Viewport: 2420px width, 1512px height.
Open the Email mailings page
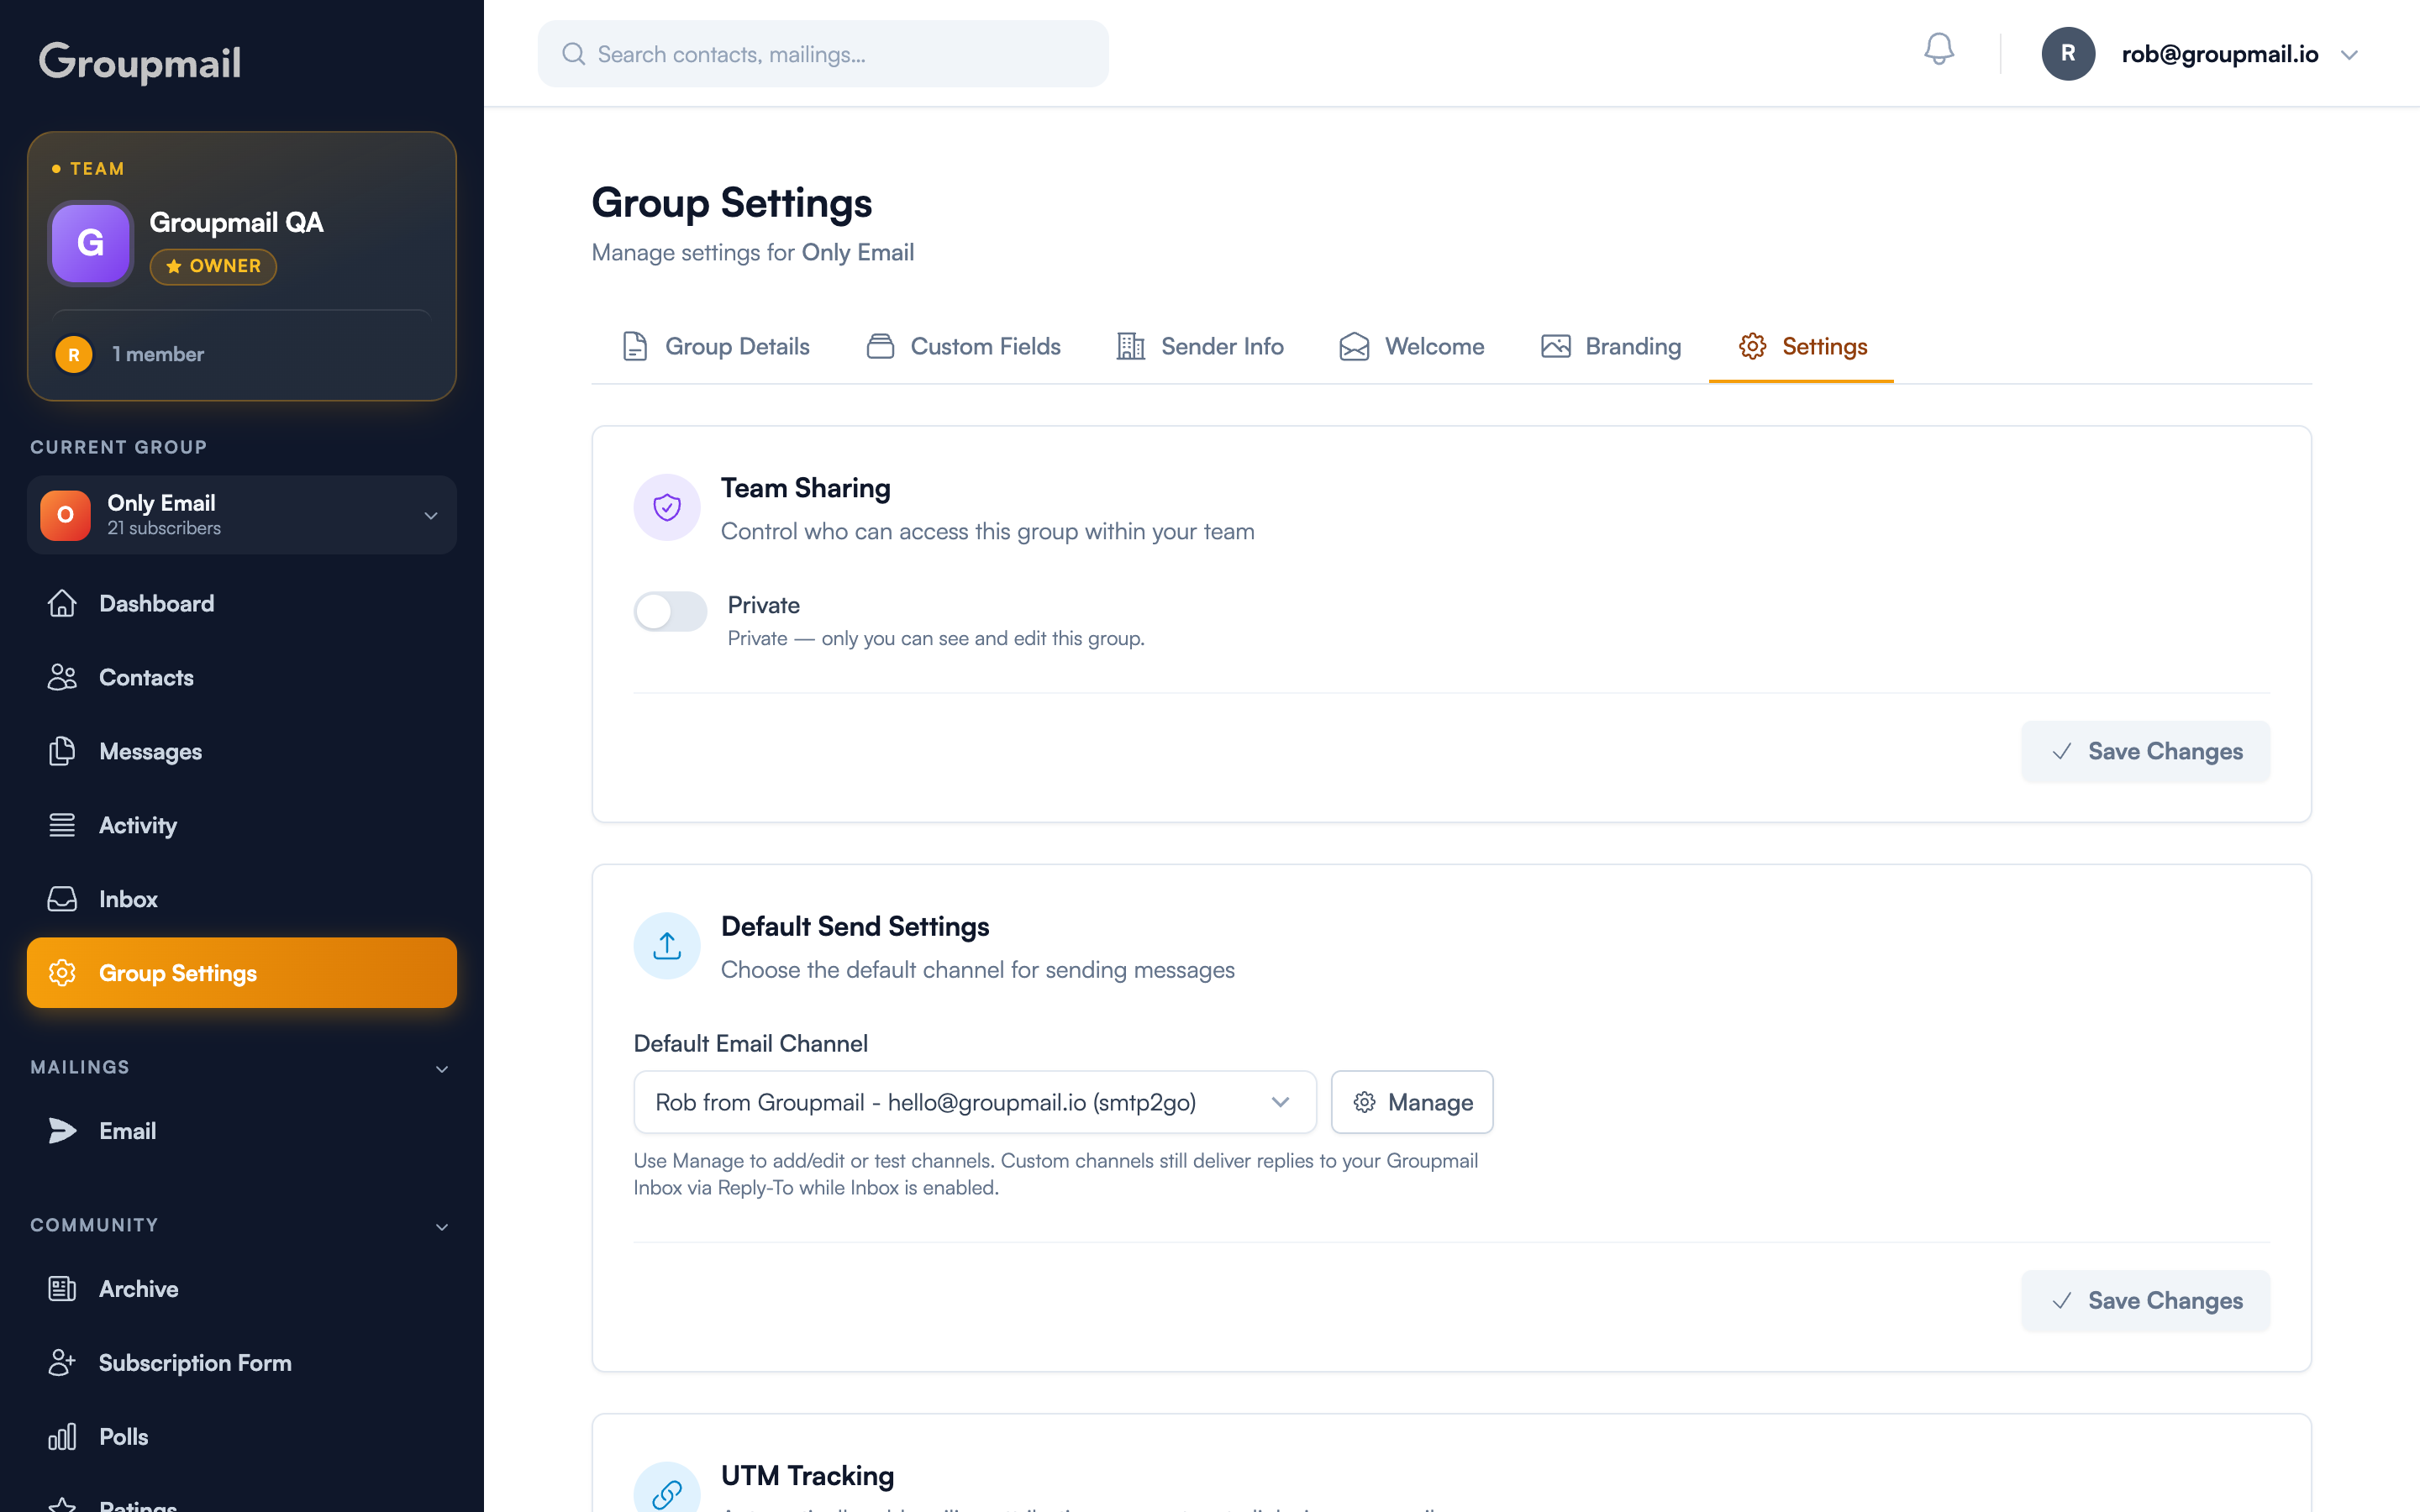[x=242, y=1131]
